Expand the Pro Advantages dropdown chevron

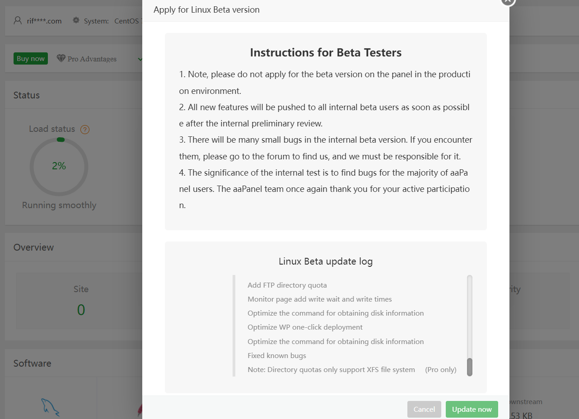140,59
